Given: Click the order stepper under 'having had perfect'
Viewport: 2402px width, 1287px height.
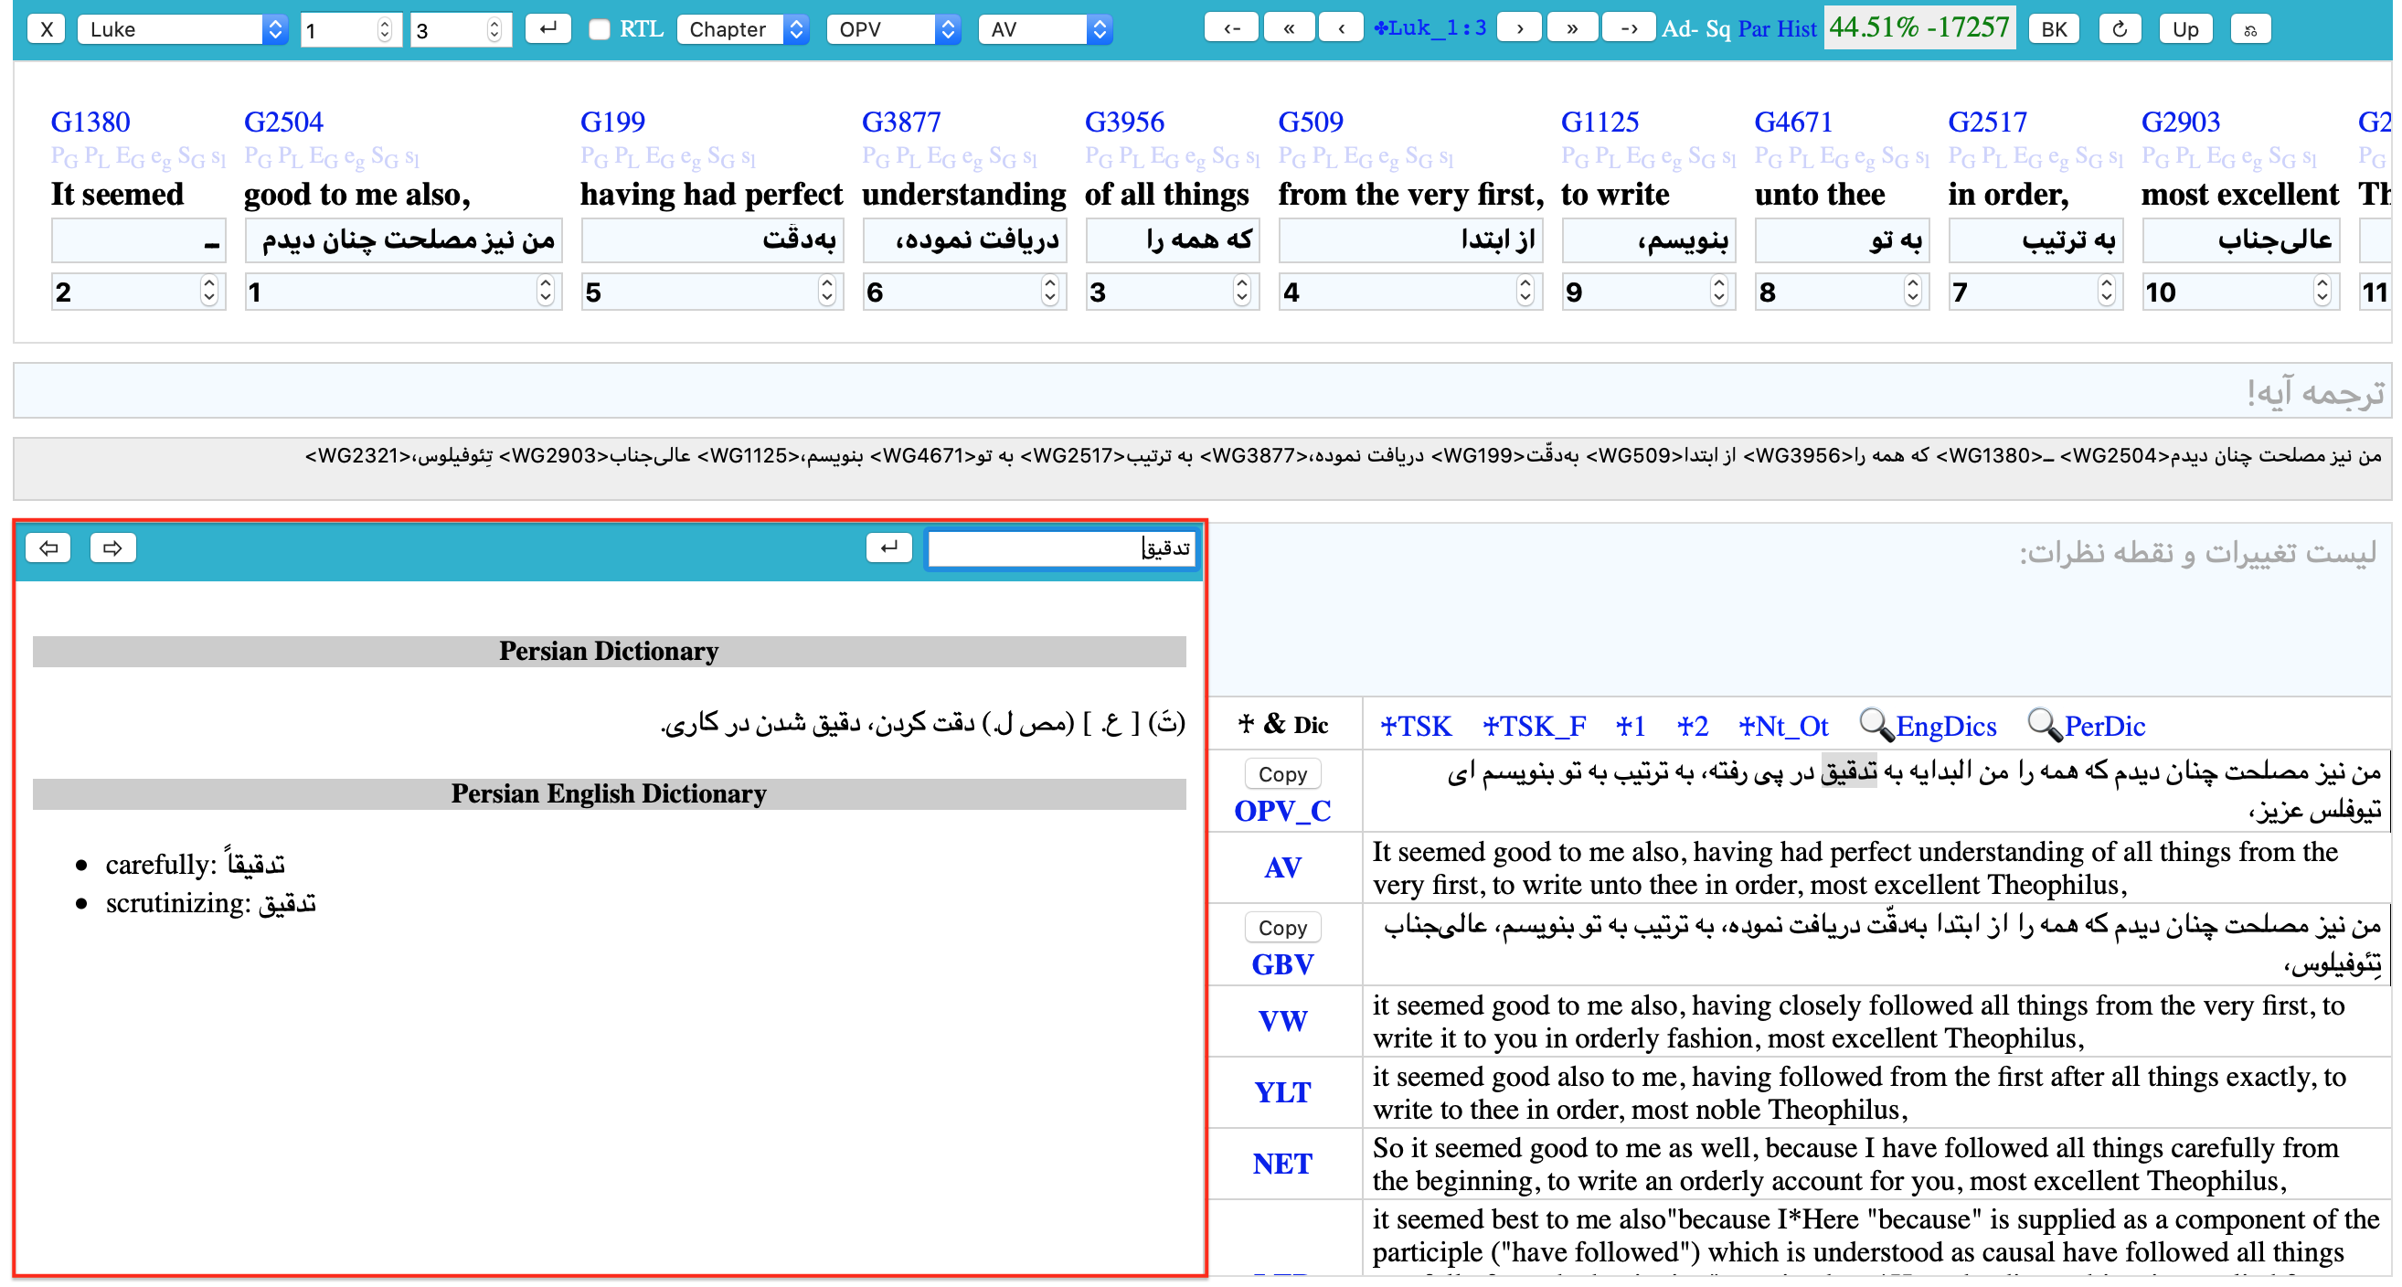Looking at the screenshot, I should [826, 292].
